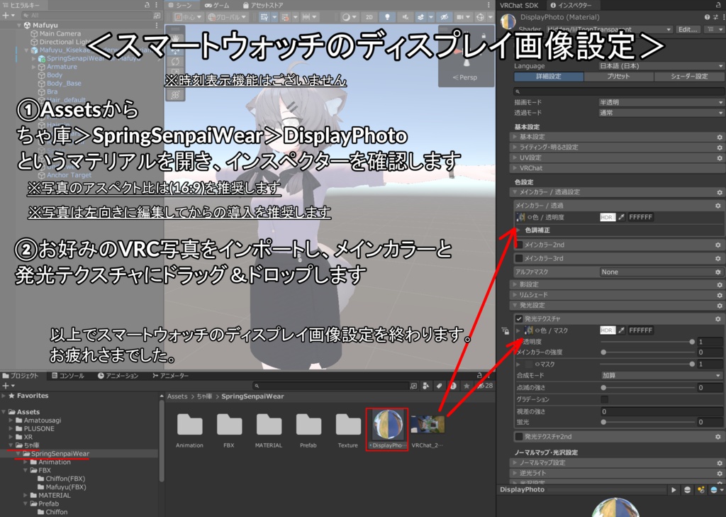Viewport: 726px width, 517px height.
Task: Open the アセットストア tab
Action: pos(263,5)
